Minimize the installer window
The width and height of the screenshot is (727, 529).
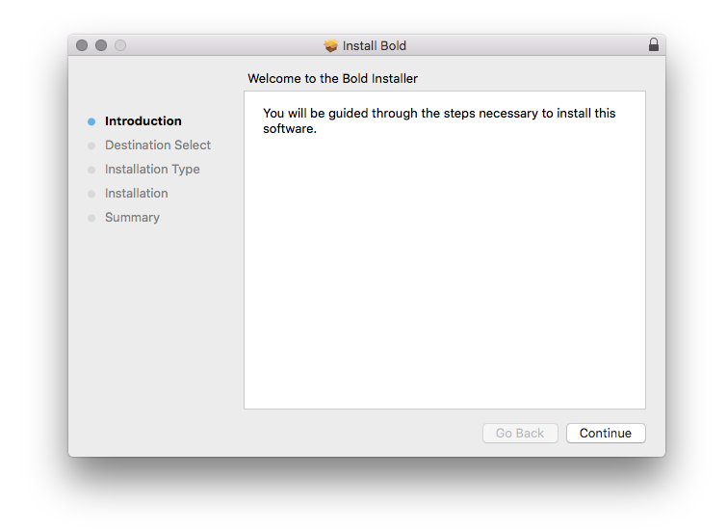[101, 45]
